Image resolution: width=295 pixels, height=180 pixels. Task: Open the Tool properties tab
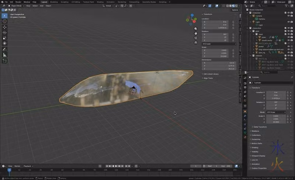(x=245, y=78)
